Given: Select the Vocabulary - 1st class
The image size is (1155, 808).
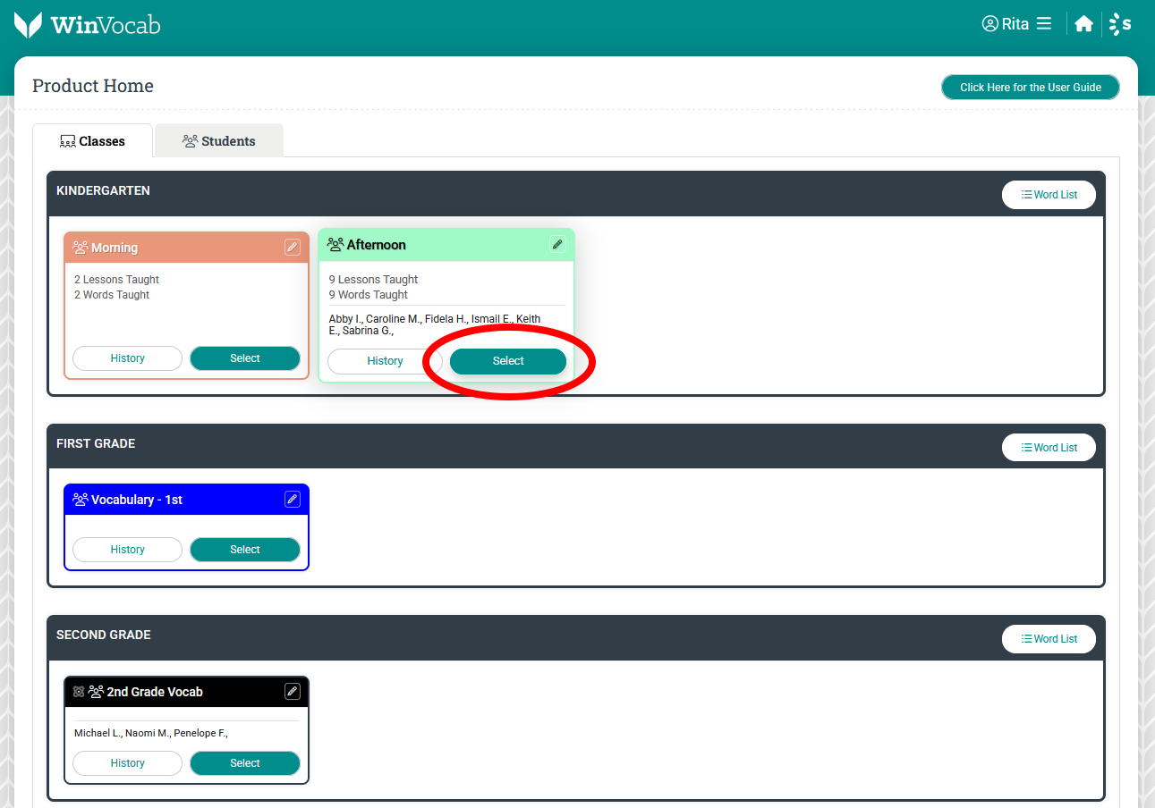Looking at the screenshot, I should click(x=244, y=550).
